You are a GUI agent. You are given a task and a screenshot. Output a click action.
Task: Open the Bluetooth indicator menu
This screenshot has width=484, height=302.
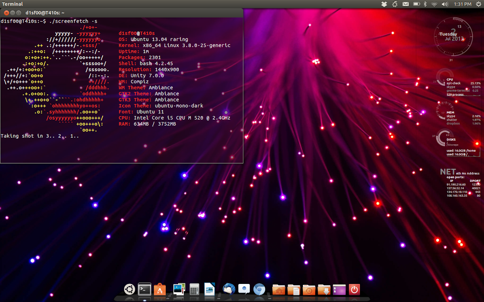[425, 4]
